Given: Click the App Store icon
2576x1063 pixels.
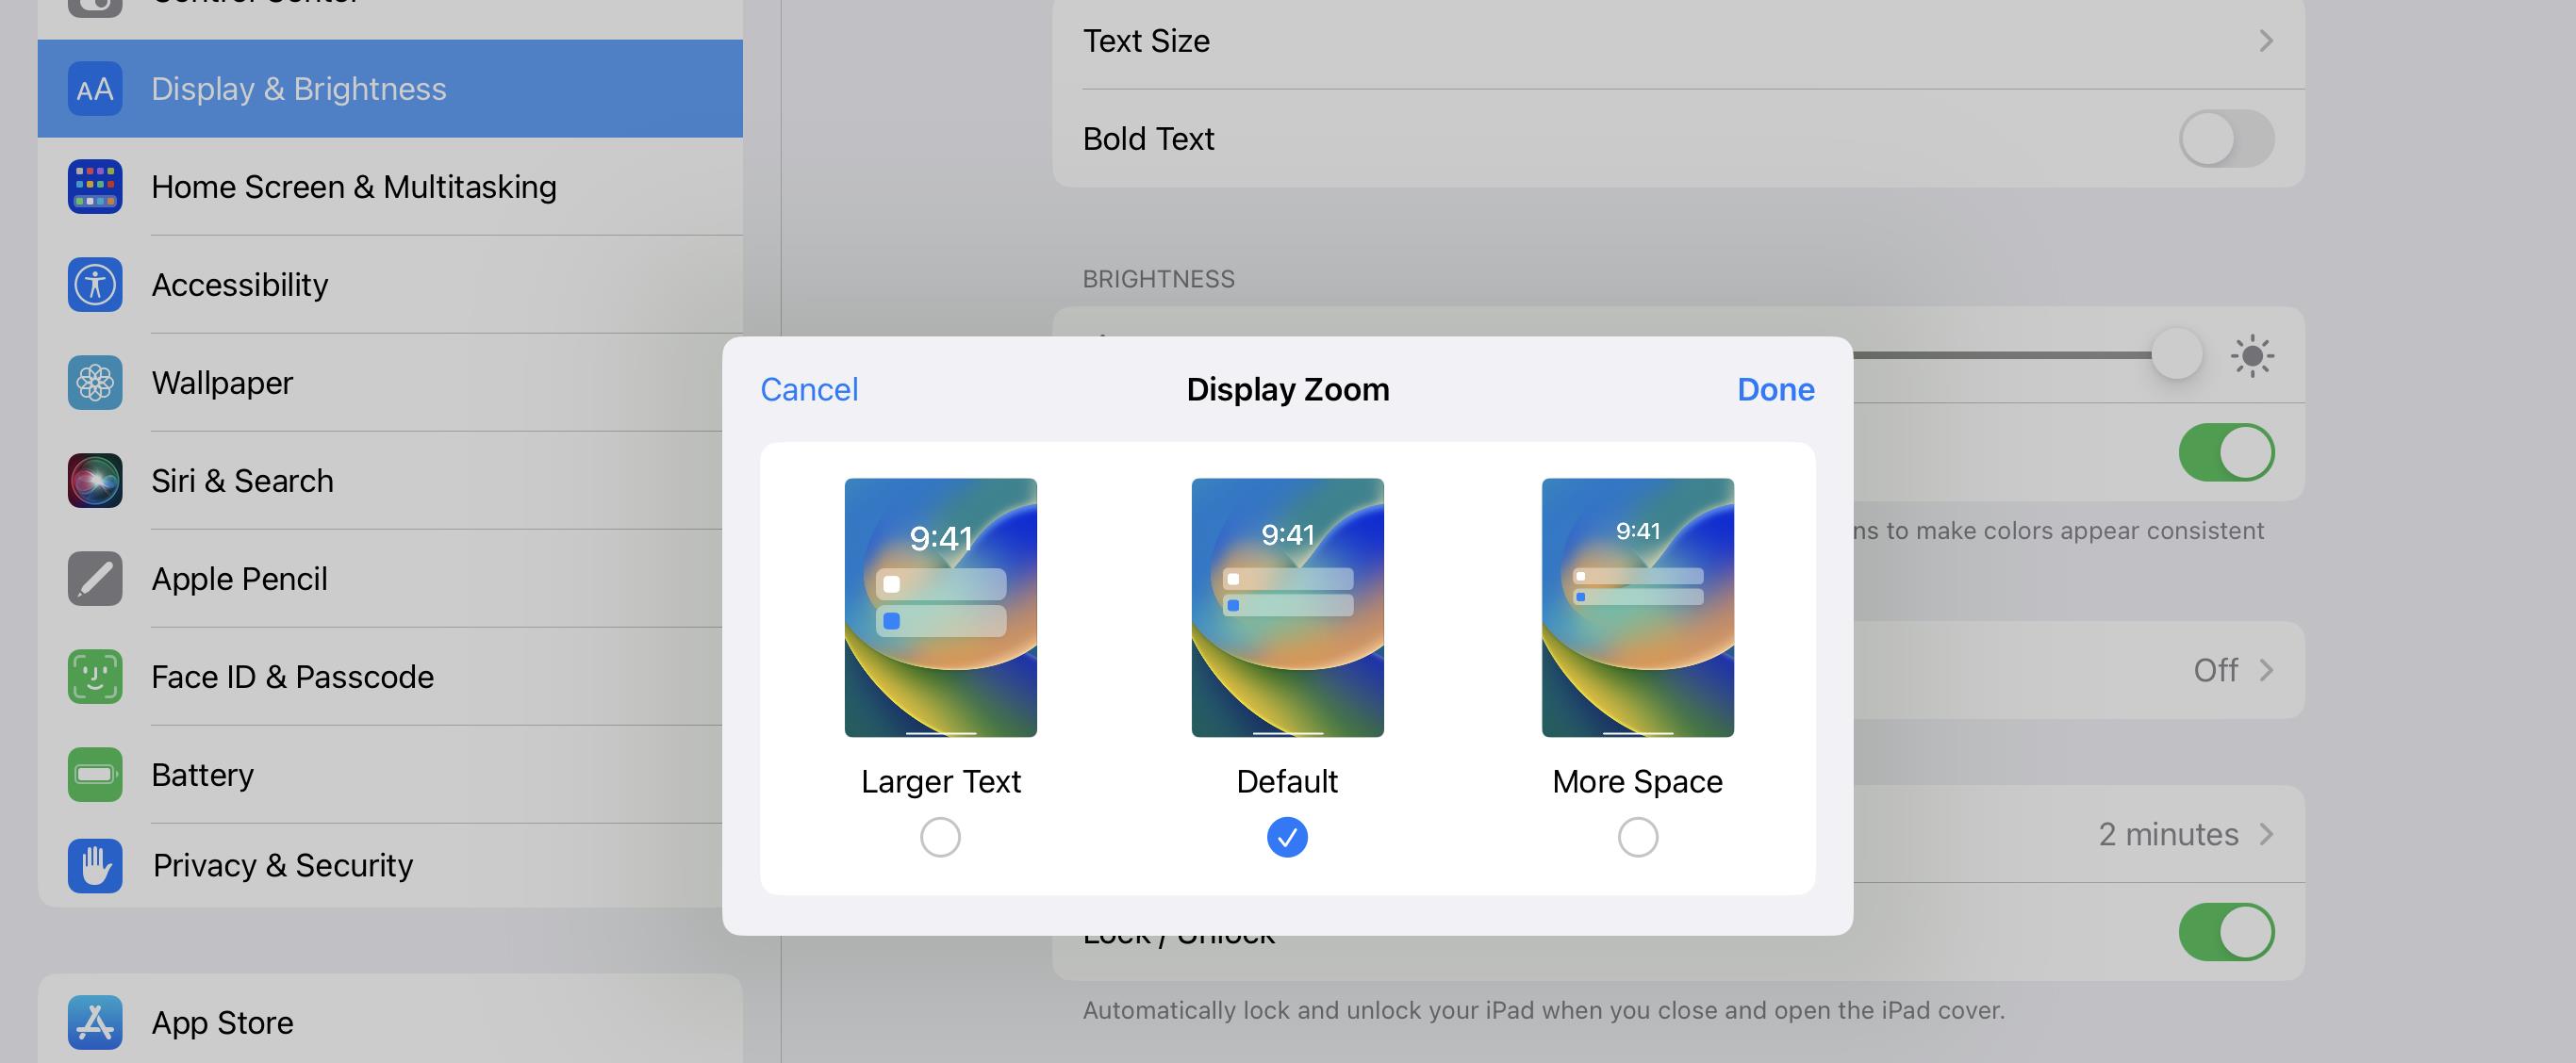Looking at the screenshot, I should tap(95, 1022).
